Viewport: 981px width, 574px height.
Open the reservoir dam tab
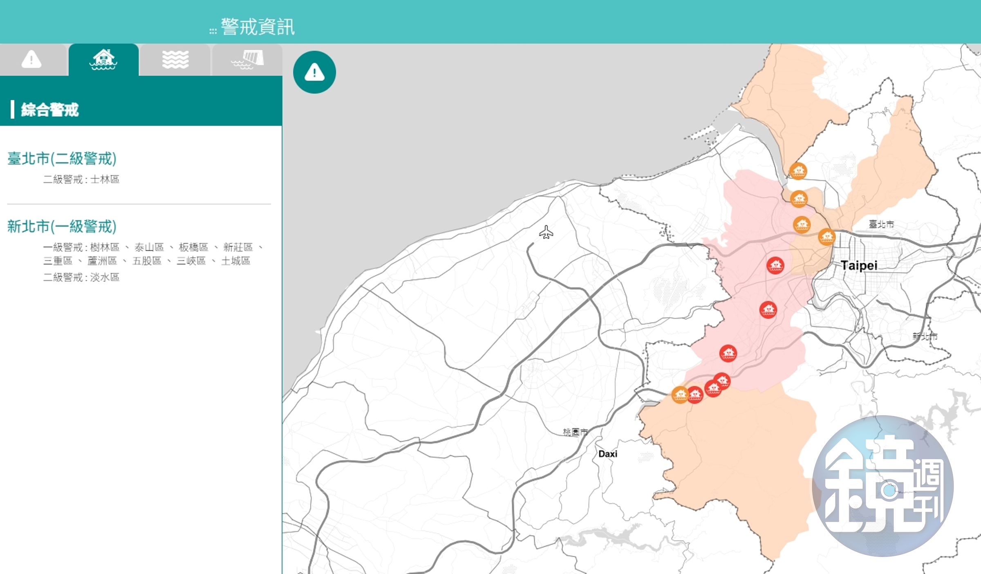point(247,59)
